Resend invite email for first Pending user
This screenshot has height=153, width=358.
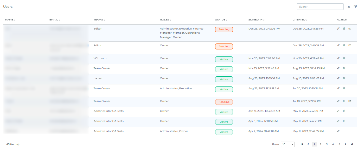(x=350, y=28)
